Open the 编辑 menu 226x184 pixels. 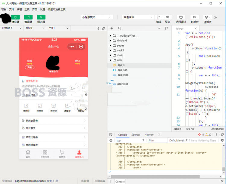[19, 9]
